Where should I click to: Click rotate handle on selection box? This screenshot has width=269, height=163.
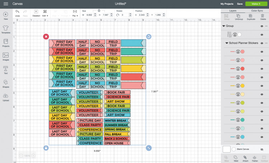point(149,37)
